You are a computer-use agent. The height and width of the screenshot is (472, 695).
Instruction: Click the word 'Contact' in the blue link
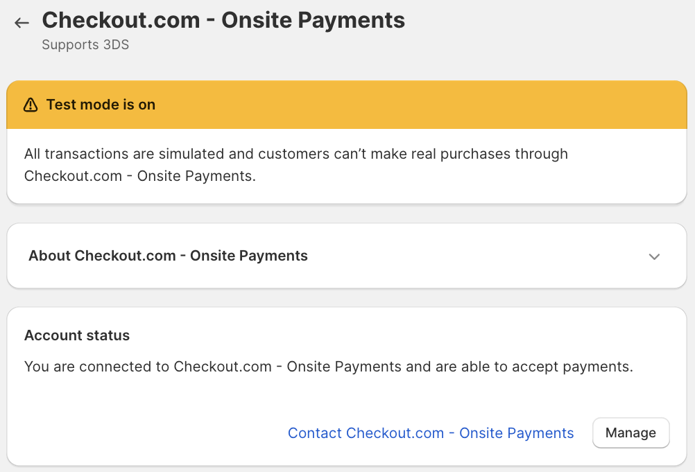314,433
